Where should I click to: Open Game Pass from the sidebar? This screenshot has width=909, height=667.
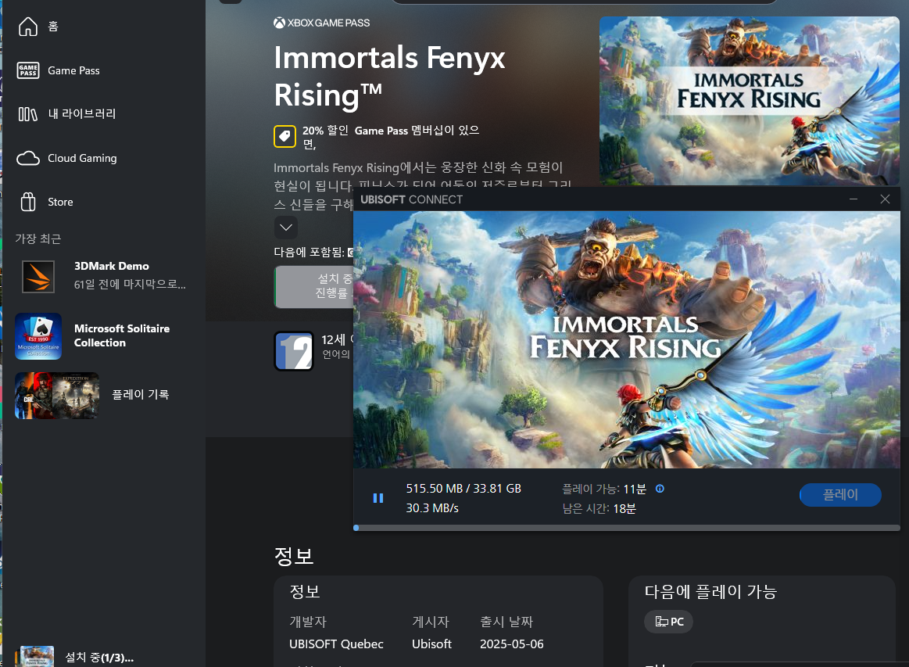(x=28, y=70)
